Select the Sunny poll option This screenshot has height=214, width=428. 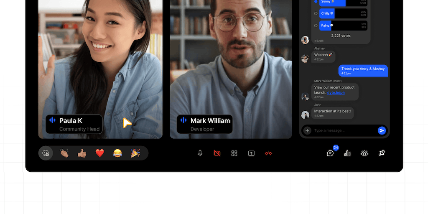point(316,1)
